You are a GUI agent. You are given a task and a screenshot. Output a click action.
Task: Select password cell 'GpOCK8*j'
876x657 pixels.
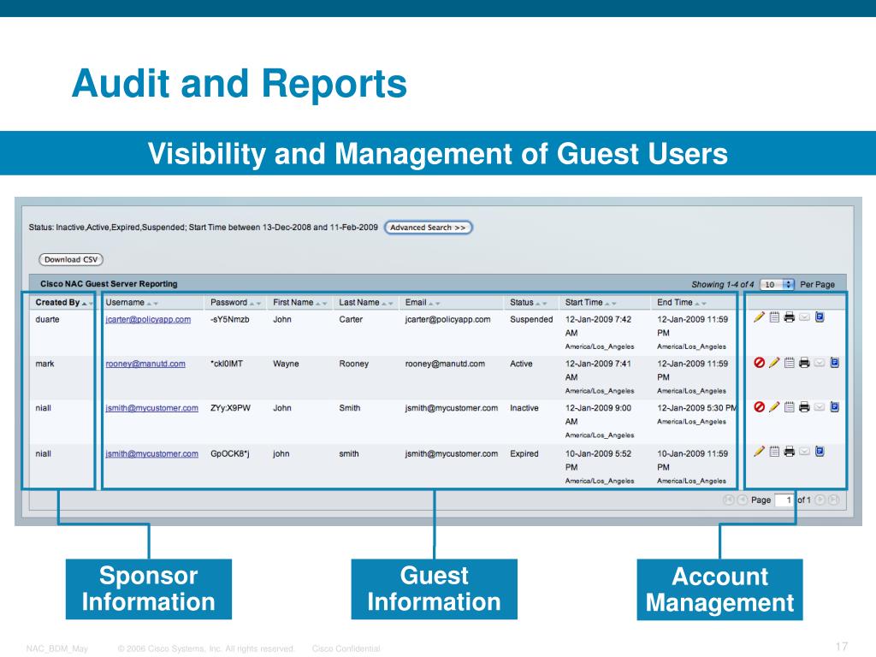coord(230,453)
